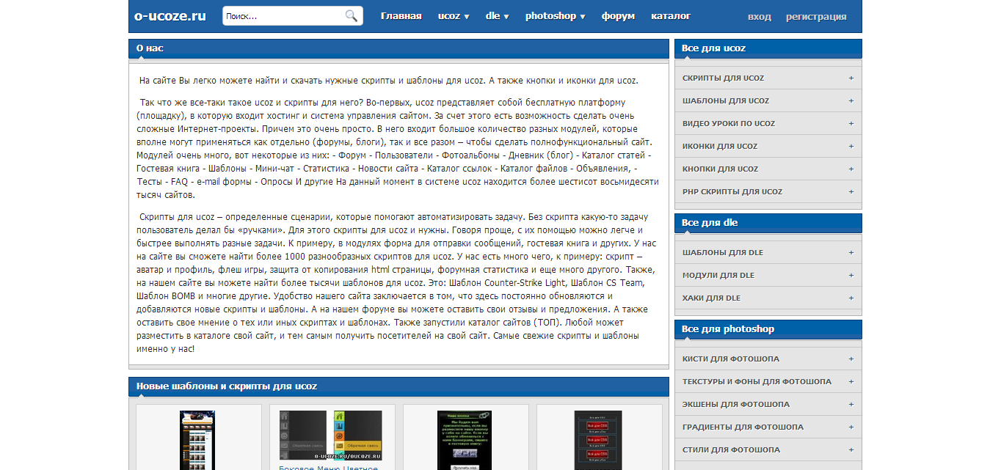Click the o-ucoze.ru site logo

pos(170,16)
